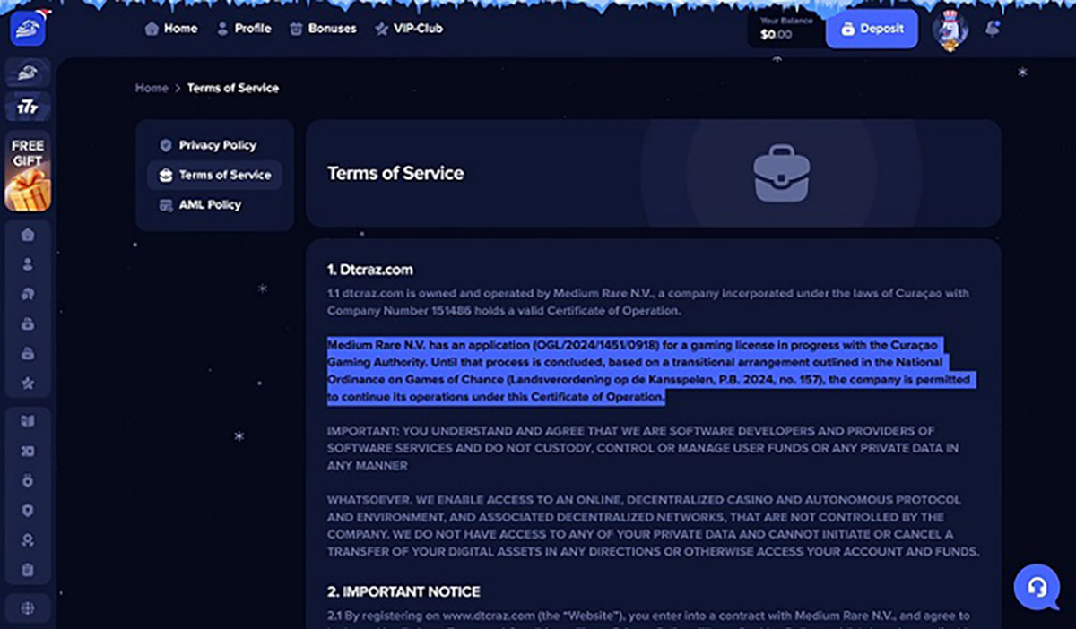Click the sidebar clipboard icon
This screenshot has height=629, width=1076.
pos(28,569)
